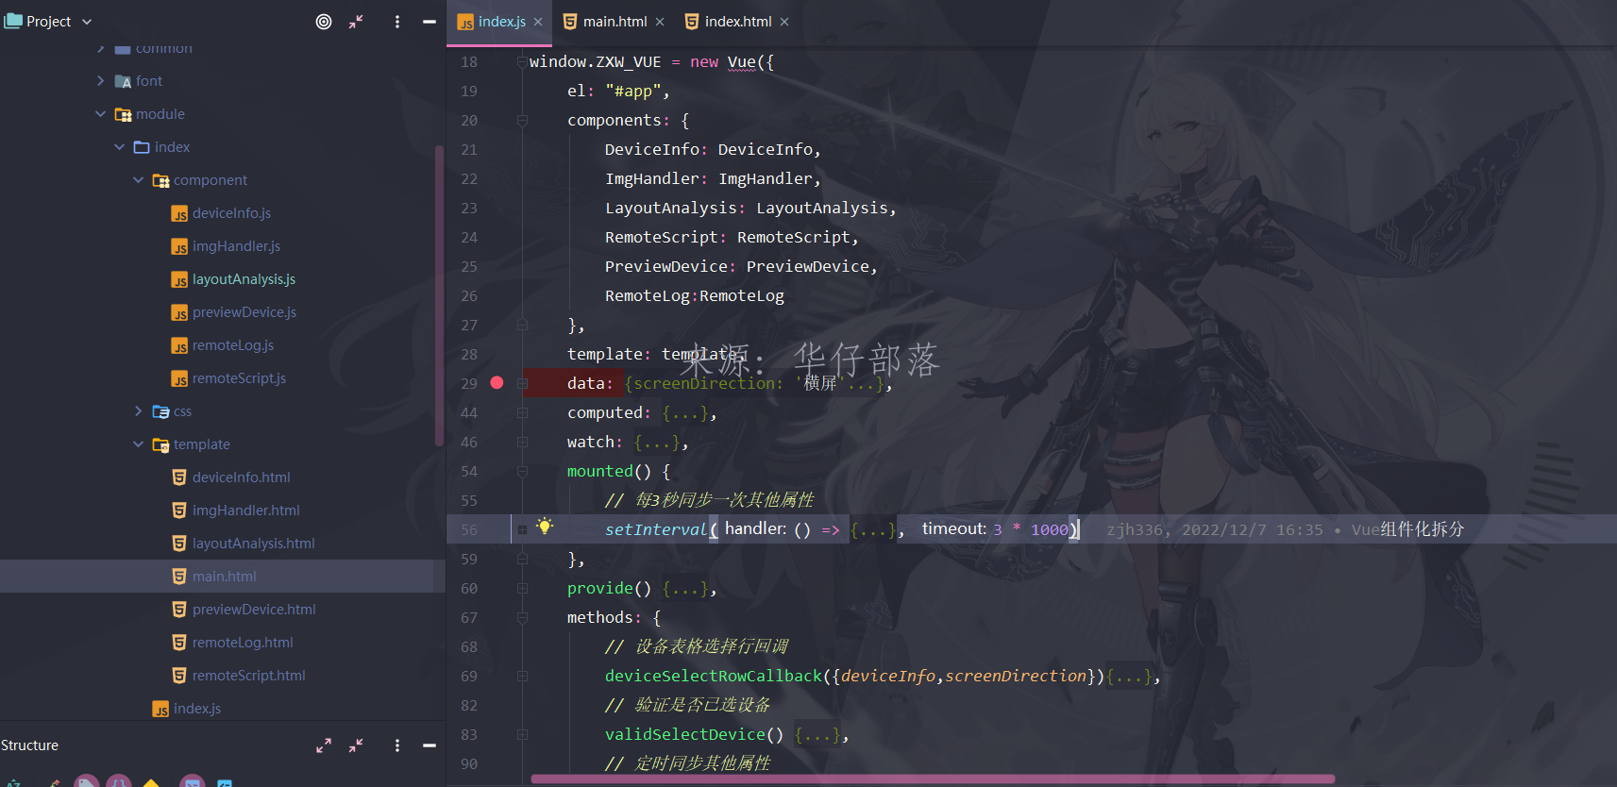
Task: Expand all in the Structure panel
Action: pos(324,745)
